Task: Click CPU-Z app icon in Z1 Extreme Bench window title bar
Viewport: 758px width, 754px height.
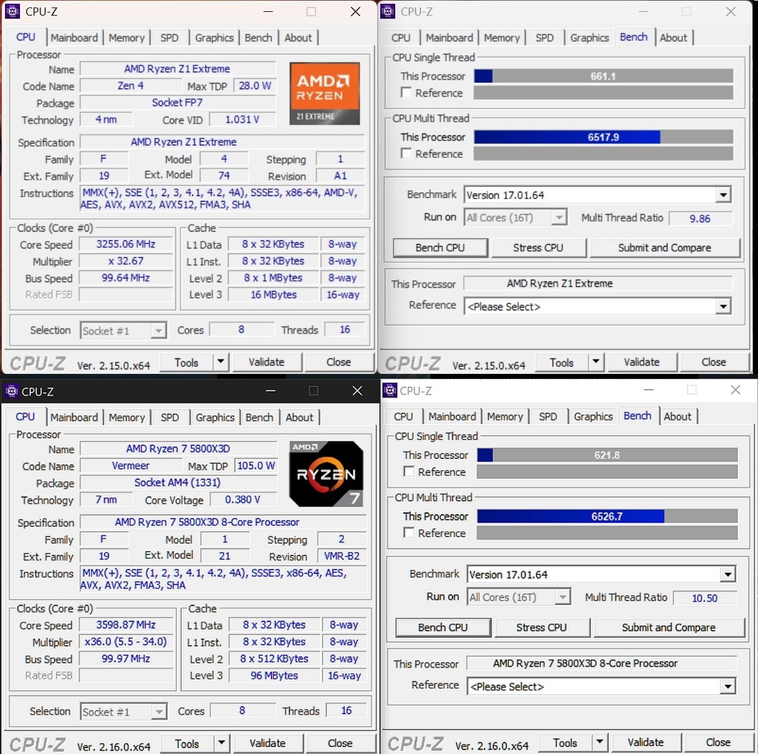Action: click(x=388, y=11)
